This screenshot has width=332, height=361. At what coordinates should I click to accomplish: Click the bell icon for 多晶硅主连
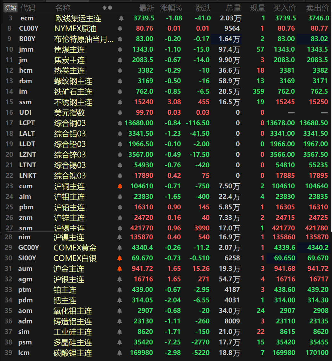pyautogui.click(x=120, y=342)
